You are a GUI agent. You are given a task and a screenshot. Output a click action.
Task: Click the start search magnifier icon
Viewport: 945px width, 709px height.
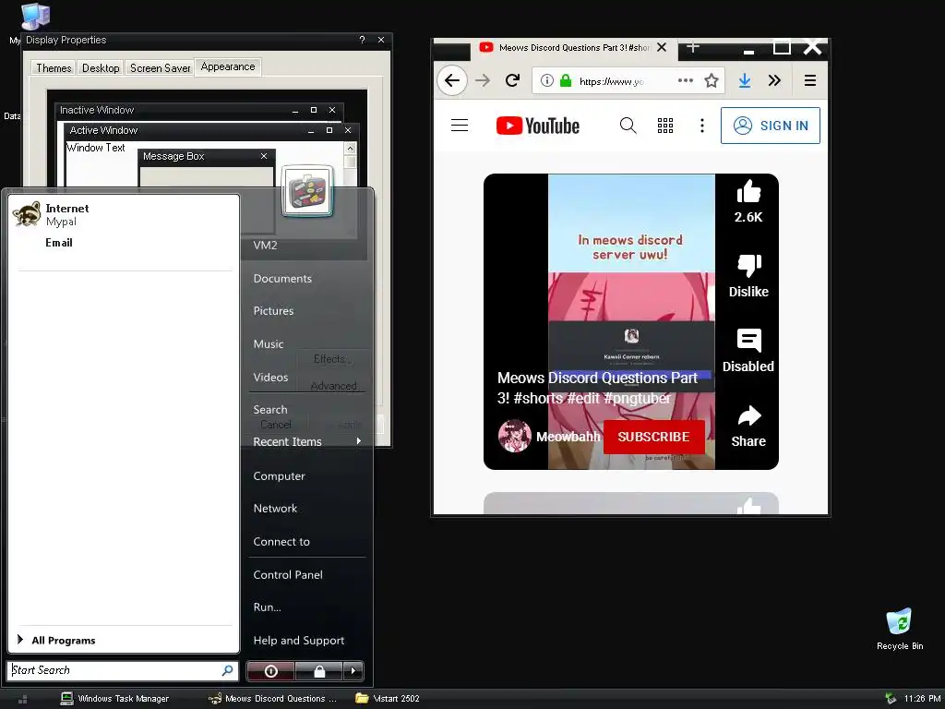click(x=227, y=670)
